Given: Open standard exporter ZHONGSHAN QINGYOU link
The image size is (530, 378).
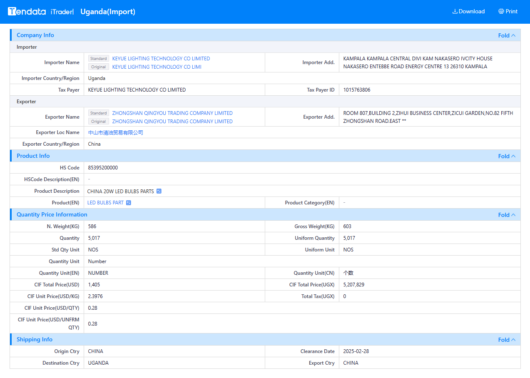Looking at the screenshot, I should (172, 113).
